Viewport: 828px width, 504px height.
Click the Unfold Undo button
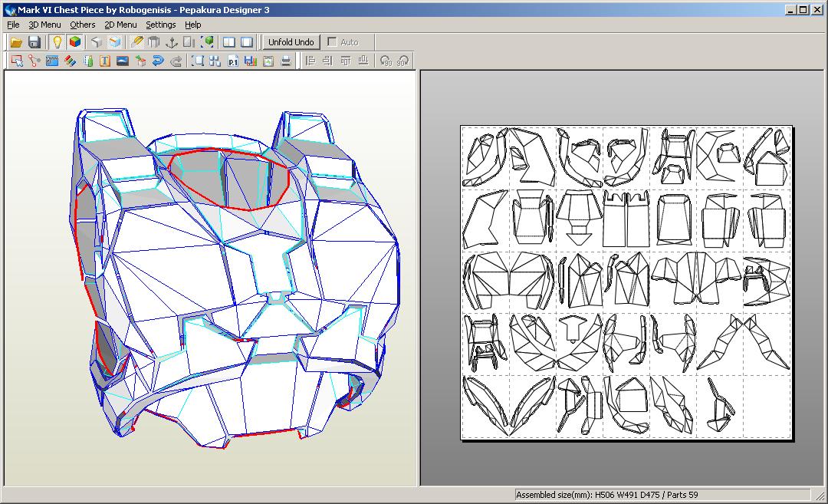pyautogui.click(x=291, y=42)
